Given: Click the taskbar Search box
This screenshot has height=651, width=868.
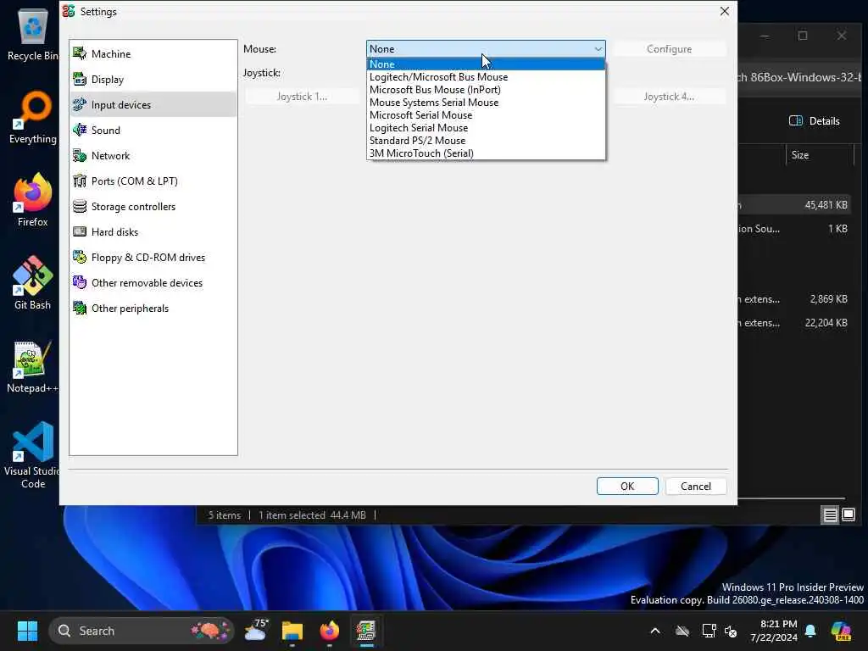Looking at the screenshot, I should (x=142, y=631).
